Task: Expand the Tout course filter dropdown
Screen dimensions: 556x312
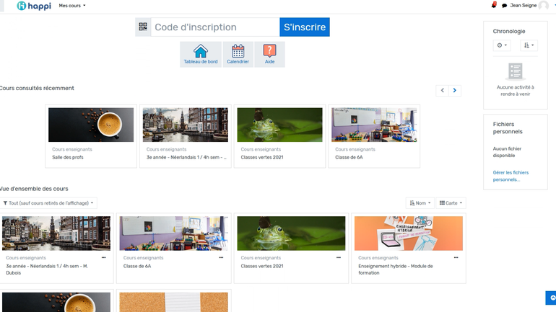Action: click(x=48, y=203)
